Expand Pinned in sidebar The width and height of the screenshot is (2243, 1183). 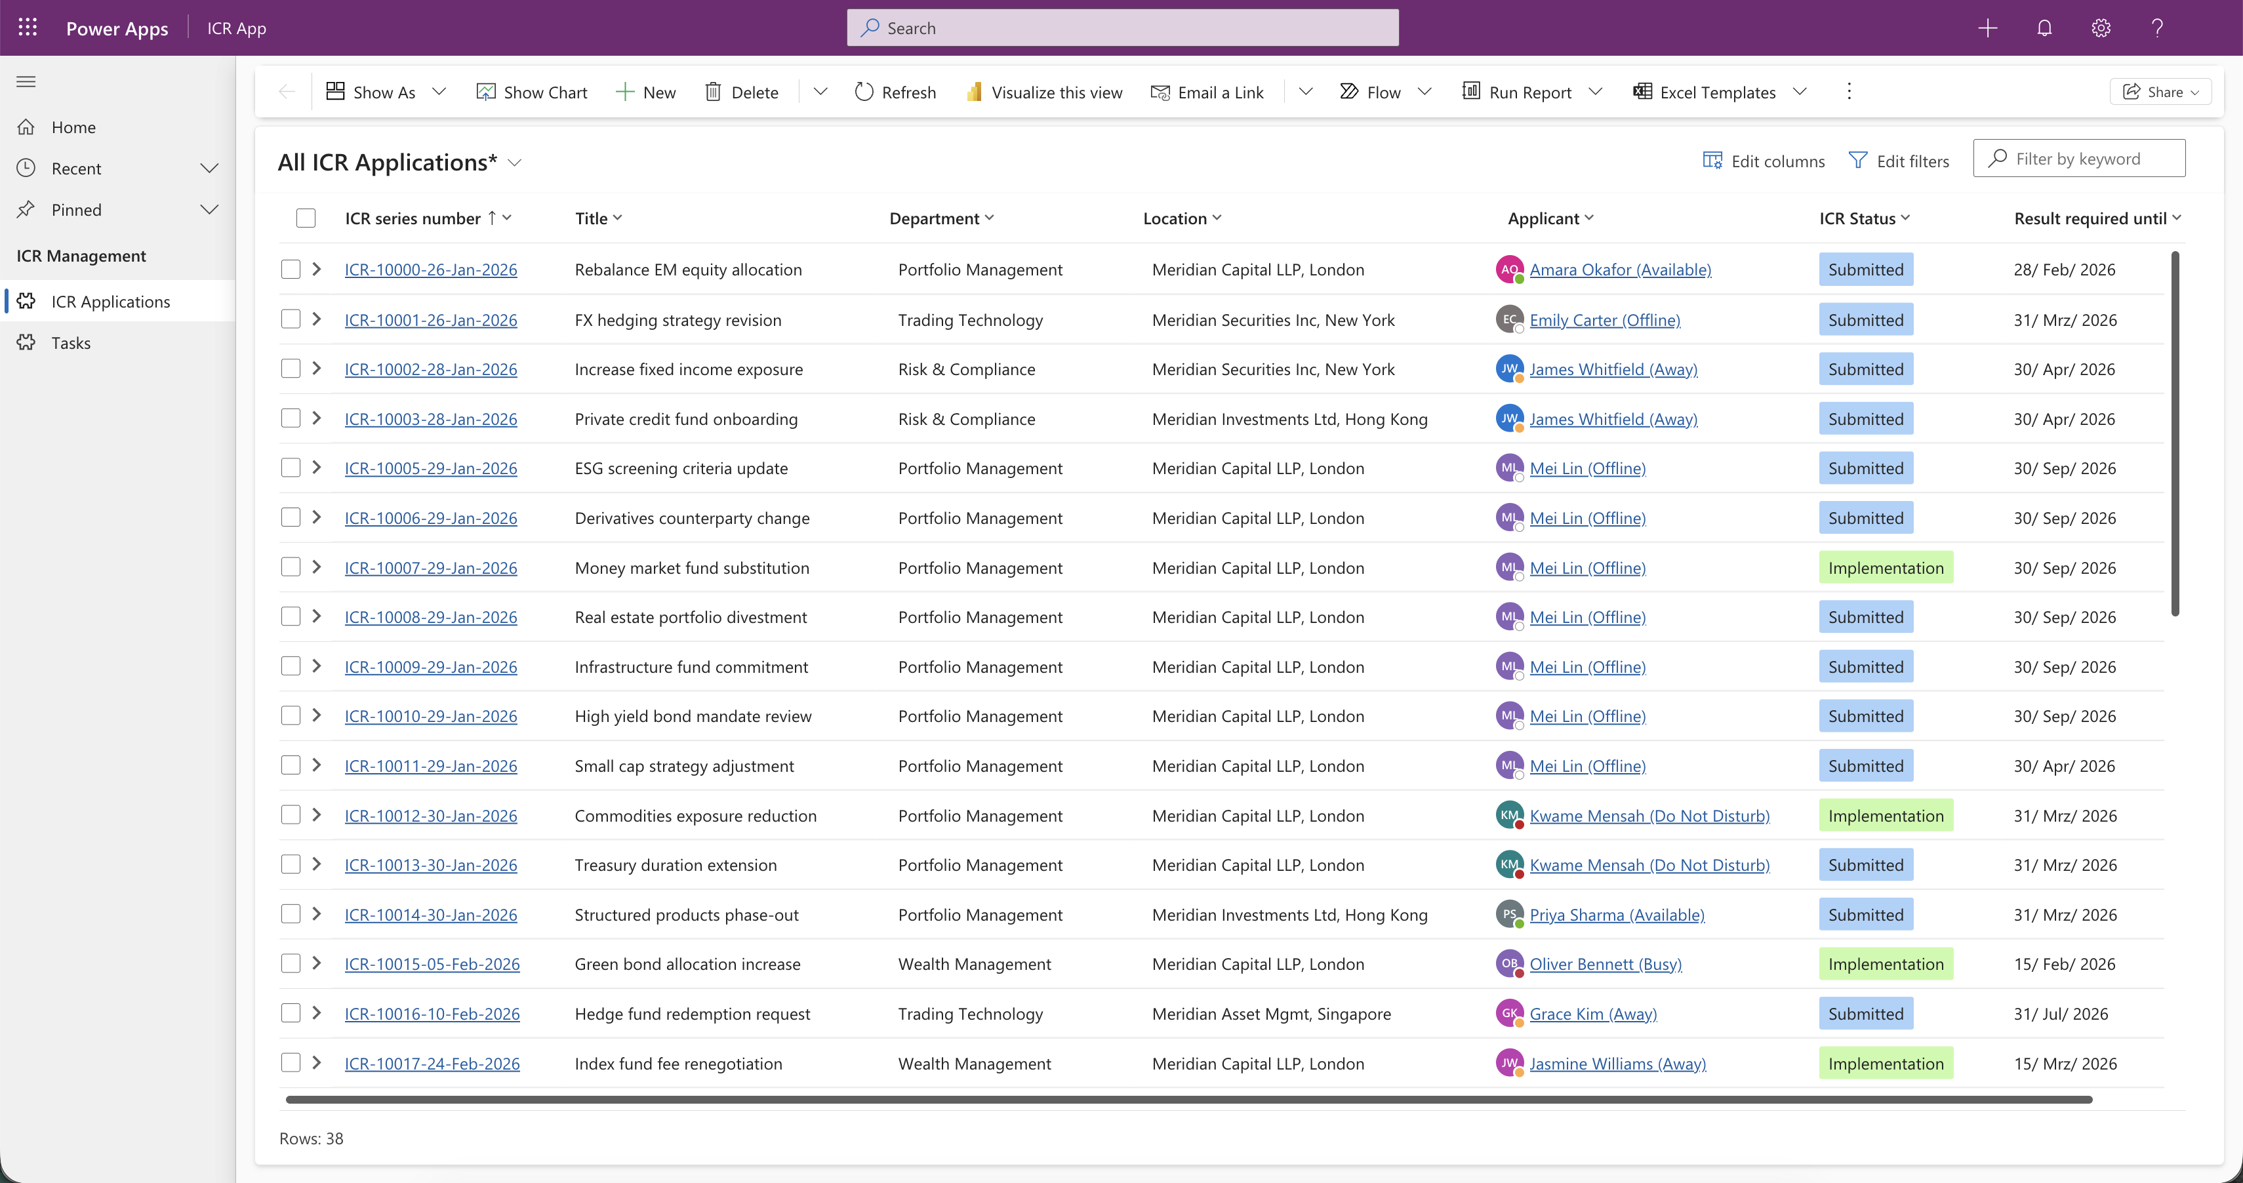[x=209, y=209]
